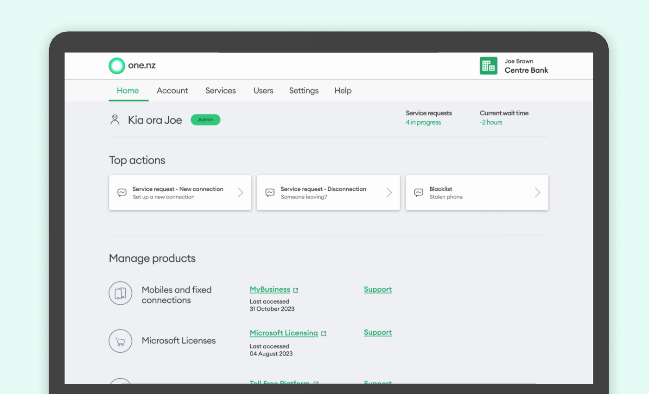
Task: Click the user profile icon beside Kia ora Joe
Action: click(x=115, y=120)
